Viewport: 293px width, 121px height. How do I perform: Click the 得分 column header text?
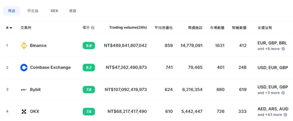coord(86,28)
